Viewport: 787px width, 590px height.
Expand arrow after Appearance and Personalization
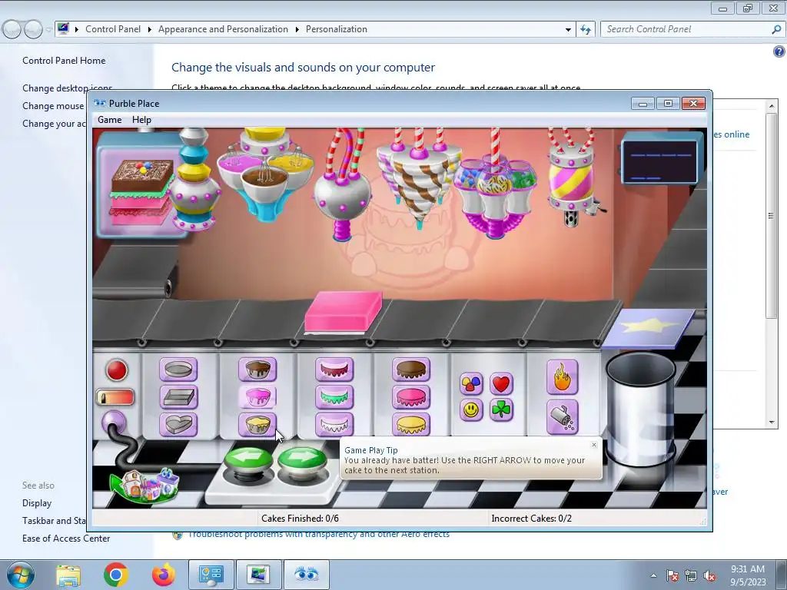coord(297,30)
